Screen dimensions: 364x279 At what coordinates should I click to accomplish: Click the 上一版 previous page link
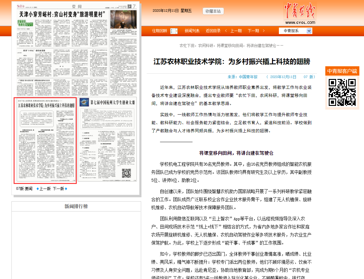click(x=45, y=189)
